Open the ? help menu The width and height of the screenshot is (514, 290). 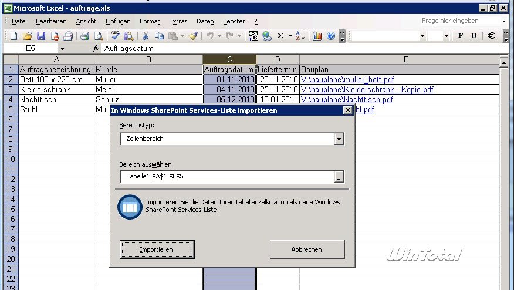[x=256, y=21]
